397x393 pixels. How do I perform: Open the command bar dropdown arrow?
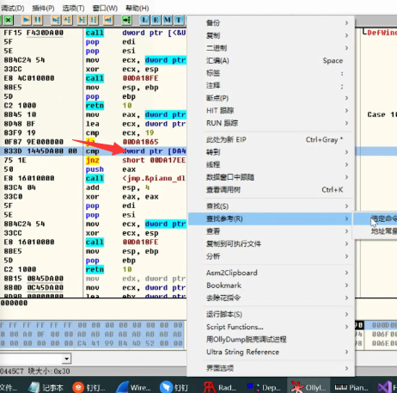67,359
